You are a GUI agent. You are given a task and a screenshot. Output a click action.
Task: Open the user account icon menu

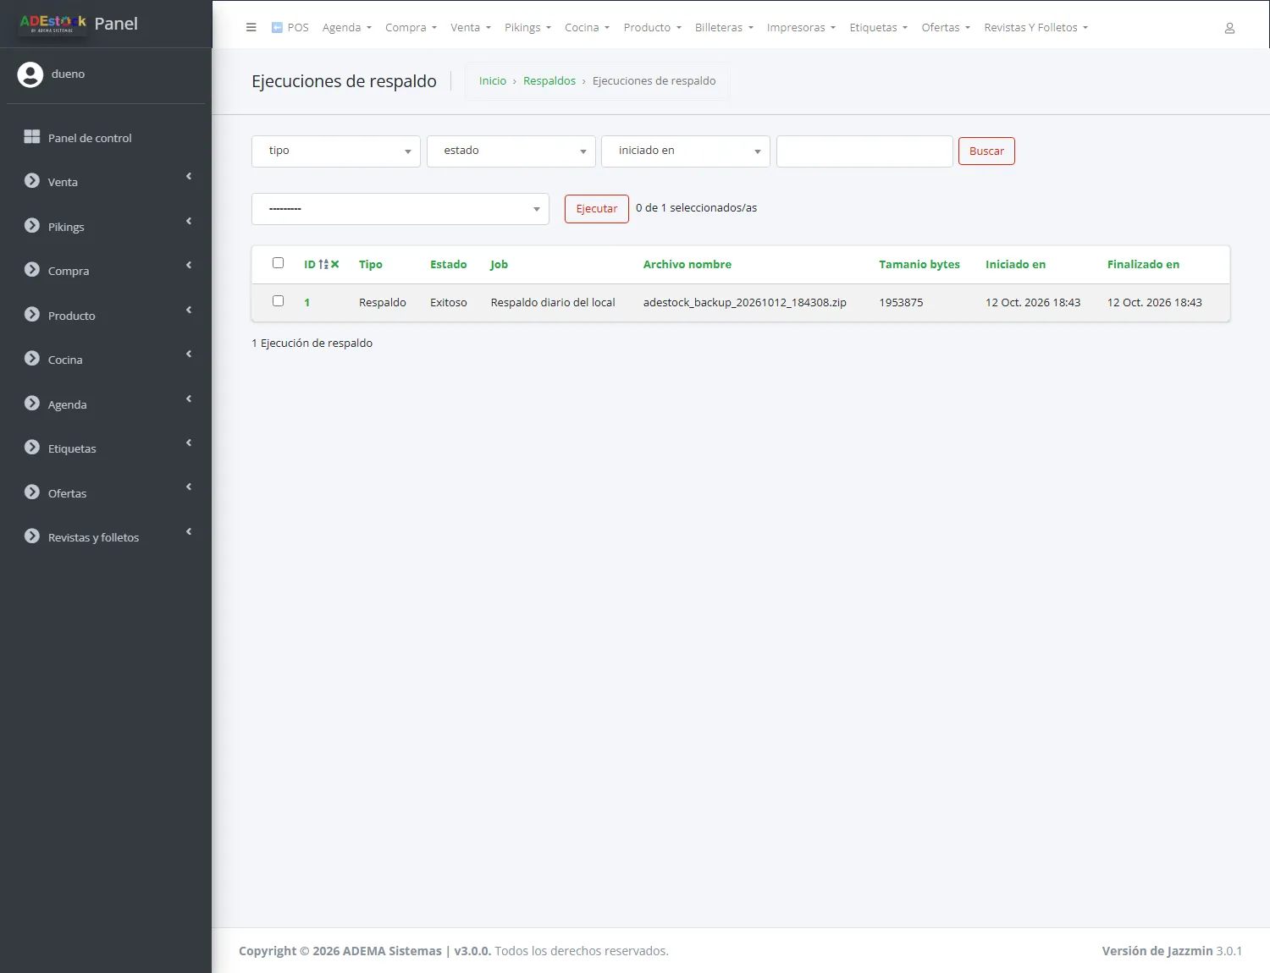point(1229,28)
